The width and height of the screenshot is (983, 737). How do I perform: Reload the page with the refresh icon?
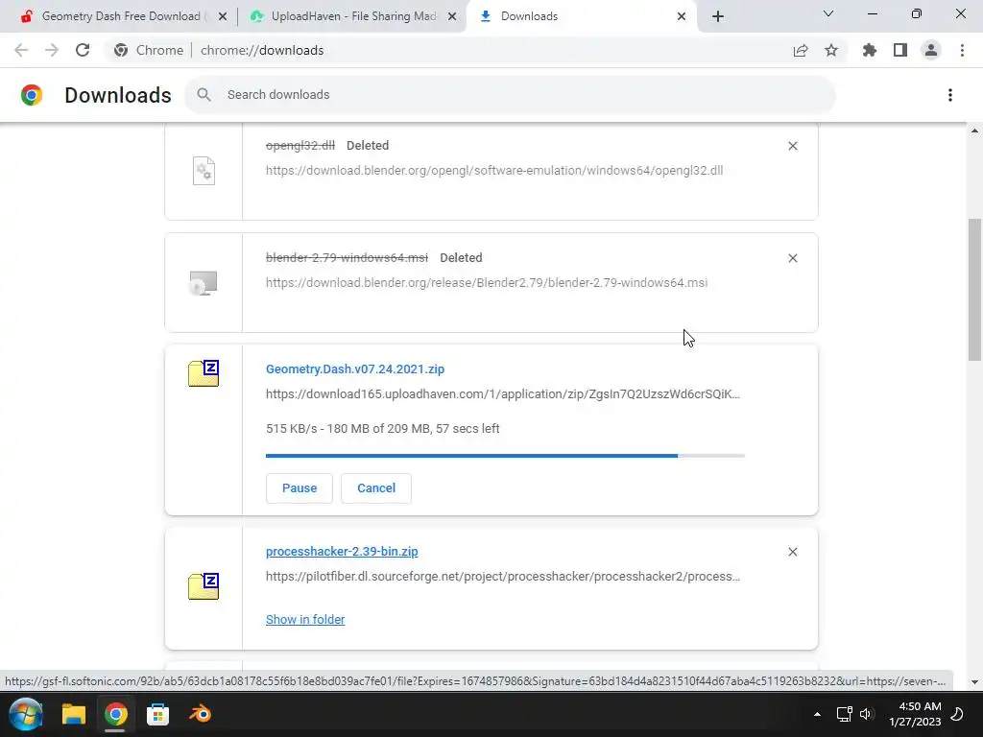(x=83, y=50)
